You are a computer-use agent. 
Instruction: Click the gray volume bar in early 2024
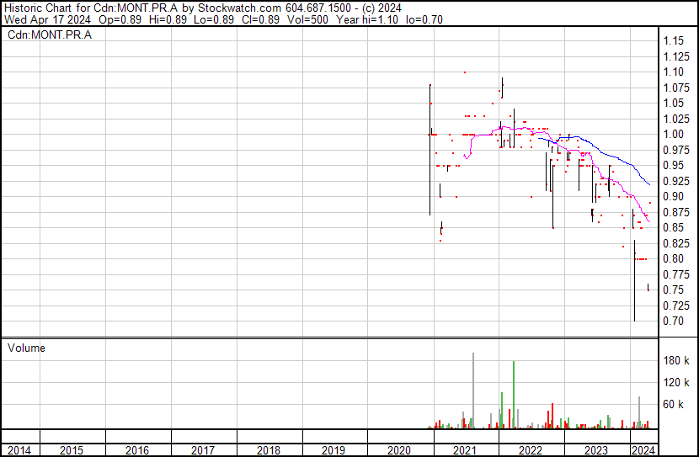click(639, 412)
